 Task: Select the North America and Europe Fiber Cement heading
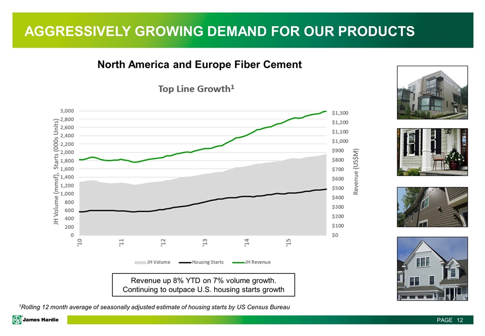[199, 65]
